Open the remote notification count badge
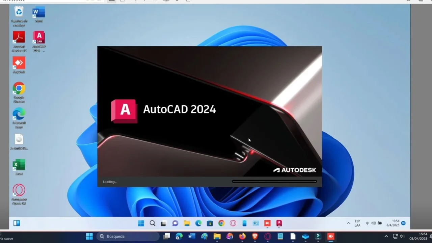Image resolution: width=432 pixels, height=243 pixels. [403, 223]
